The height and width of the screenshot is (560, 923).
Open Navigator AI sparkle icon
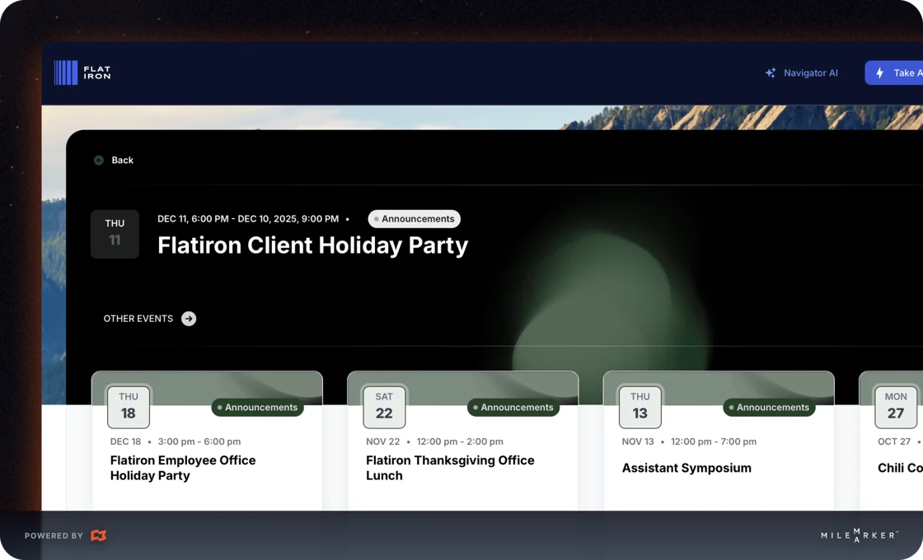click(x=770, y=73)
